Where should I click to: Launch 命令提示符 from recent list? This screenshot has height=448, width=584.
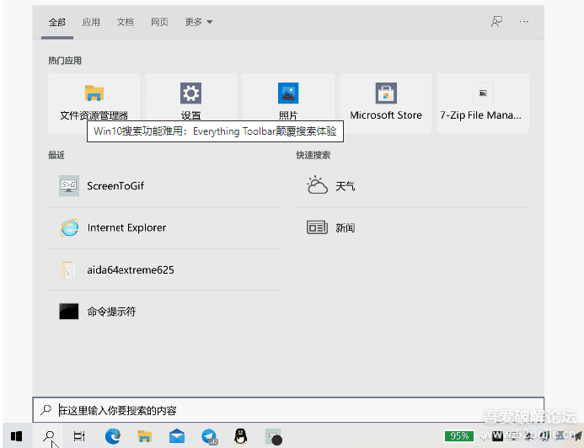click(x=110, y=312)
